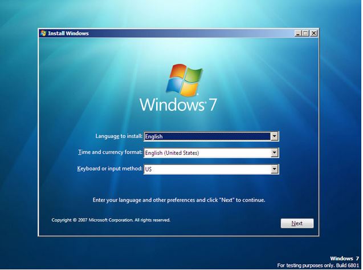This screenshot has height=270, width=363.
Task: Click the Microsoft Corporation copyright notice
Action: [x=111, y=220]
